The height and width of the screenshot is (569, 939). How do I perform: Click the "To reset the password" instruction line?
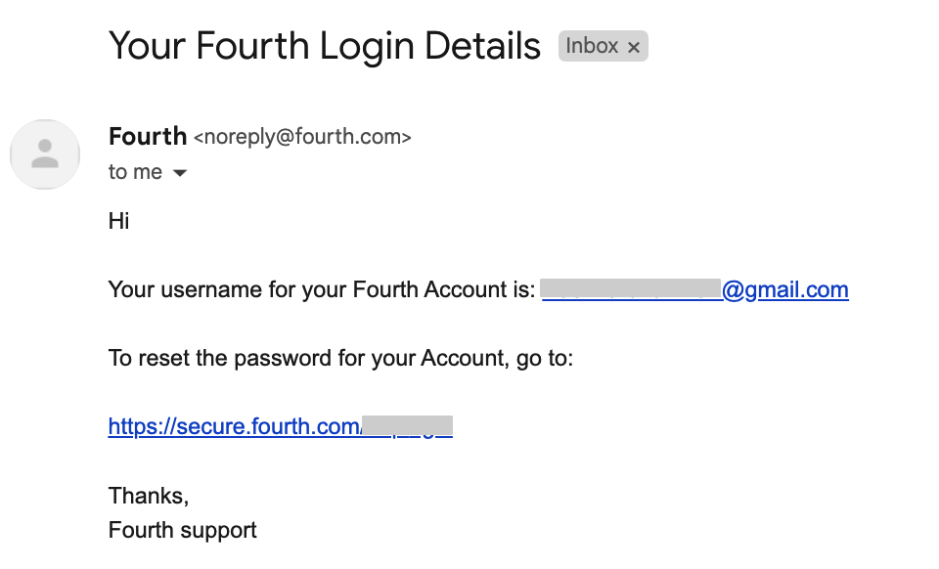[x=340, y=359]
